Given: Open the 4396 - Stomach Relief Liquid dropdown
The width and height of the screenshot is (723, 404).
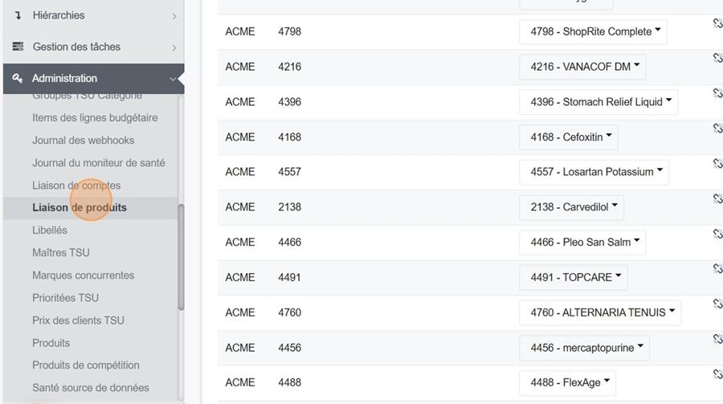Looking at the screenshot, I should tap(598, 102).
